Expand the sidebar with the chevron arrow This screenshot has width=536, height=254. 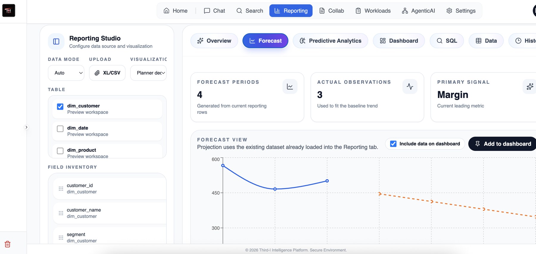click(26, 127)
